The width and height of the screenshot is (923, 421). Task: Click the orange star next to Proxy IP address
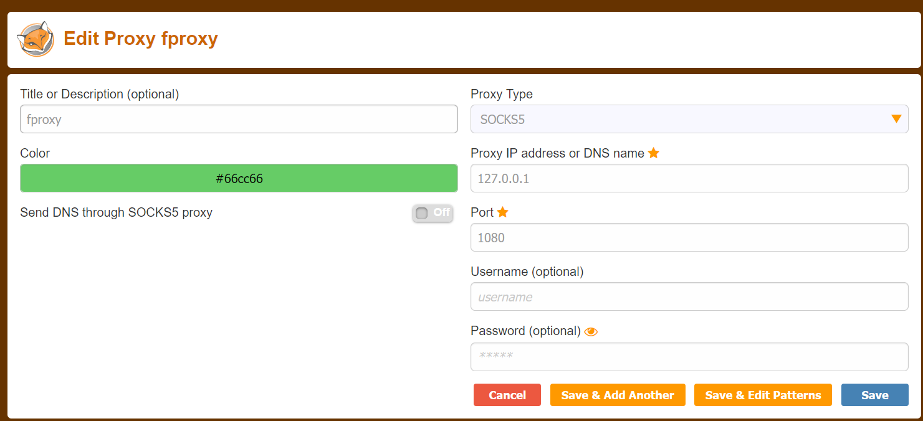tap(653, 153)
